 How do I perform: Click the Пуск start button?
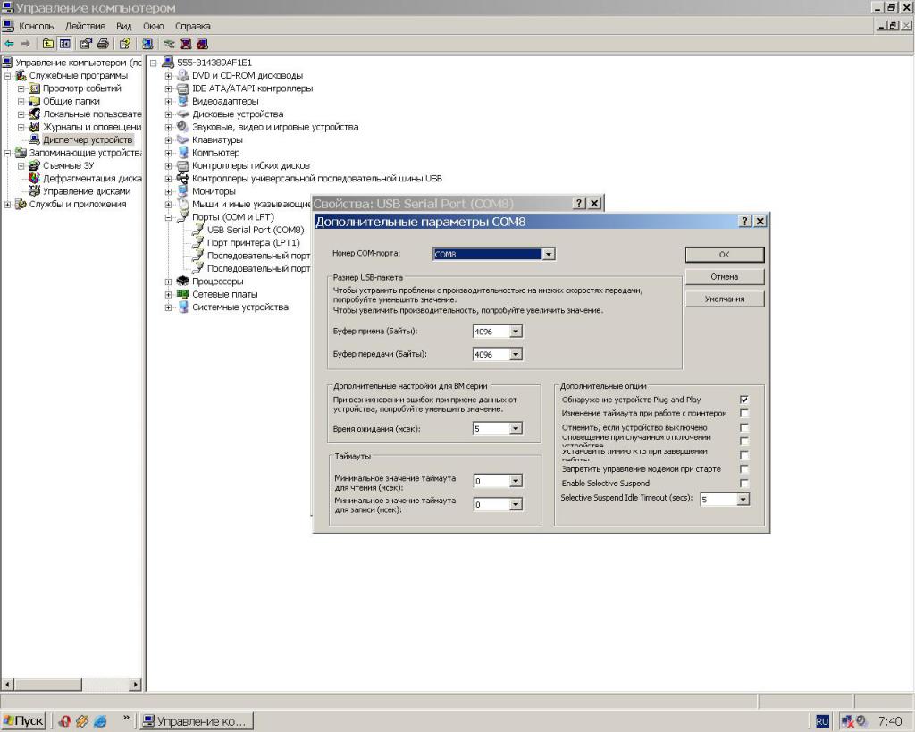tap(24, 720)
